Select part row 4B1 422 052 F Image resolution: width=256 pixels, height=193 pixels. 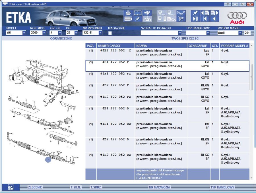click(167, 66)
